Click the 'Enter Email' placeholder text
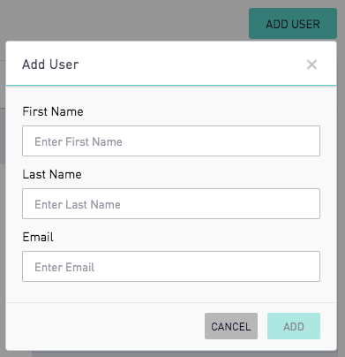Image resolution: width=345 pixels, height=357 pixels. (64, 267)
